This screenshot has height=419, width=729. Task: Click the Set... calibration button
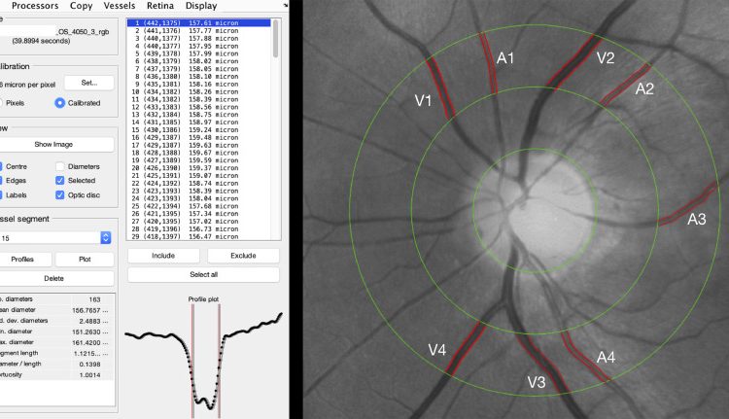(88, 83)
